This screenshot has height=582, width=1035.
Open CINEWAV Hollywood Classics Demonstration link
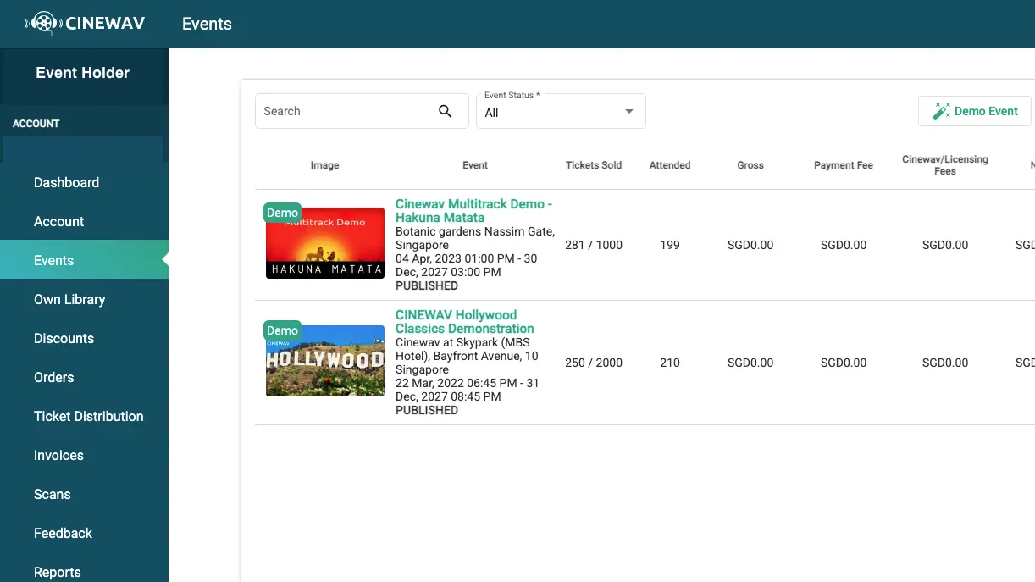[464, 322]
